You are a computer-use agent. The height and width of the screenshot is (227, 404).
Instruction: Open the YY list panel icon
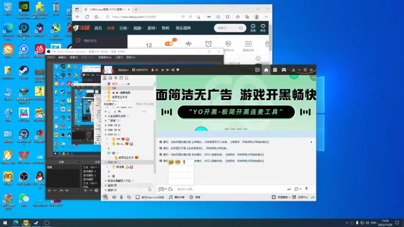click(275, 70)
